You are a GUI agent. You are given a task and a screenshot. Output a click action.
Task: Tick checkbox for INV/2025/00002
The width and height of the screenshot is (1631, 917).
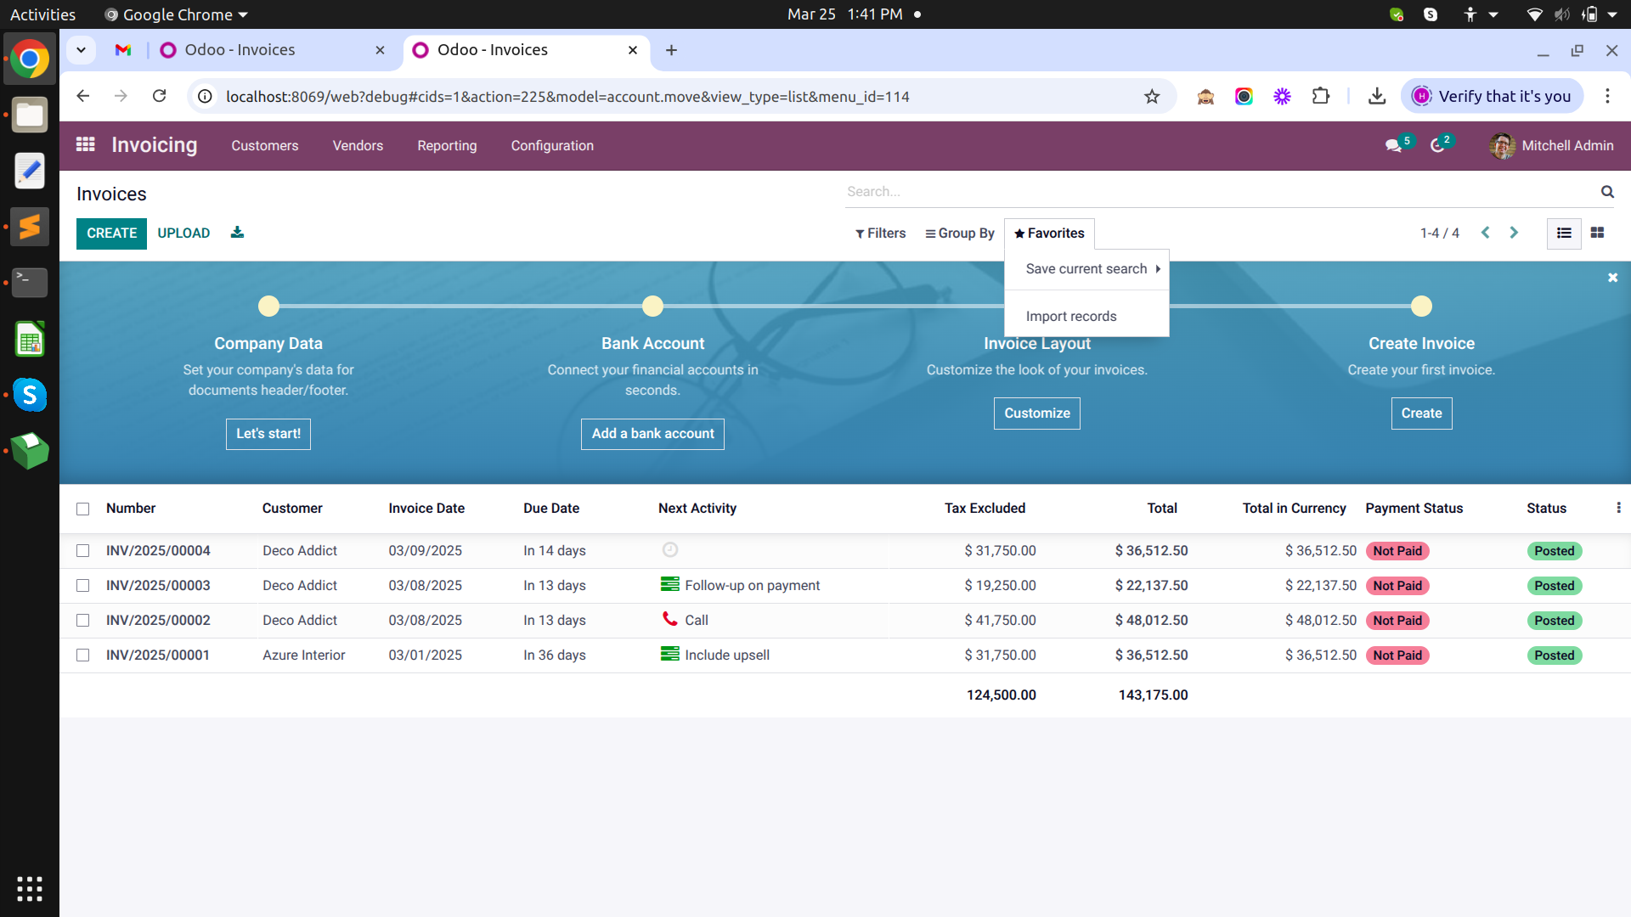[82, 621]
